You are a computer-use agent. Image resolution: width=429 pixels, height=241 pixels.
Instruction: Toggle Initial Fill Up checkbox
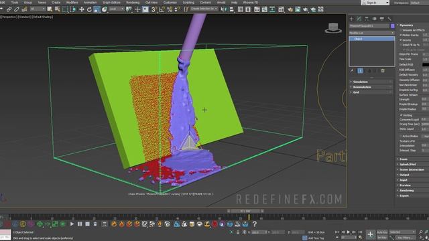[401, 45]
